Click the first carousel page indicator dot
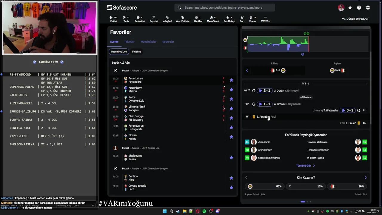This screenshot has width=382, height=215. pos(303,202)
